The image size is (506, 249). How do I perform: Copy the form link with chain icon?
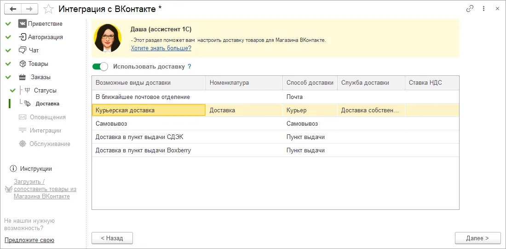[x=470, y=9]
